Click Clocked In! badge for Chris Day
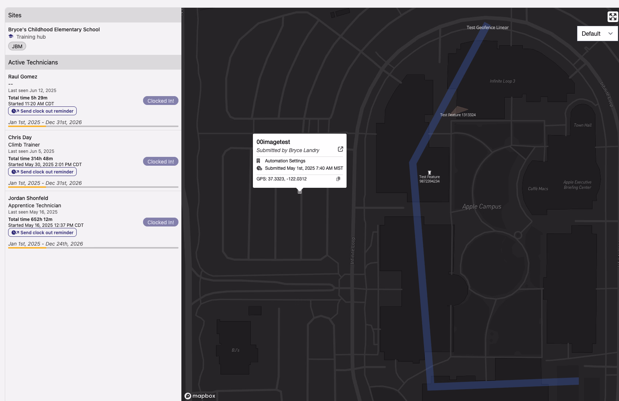This screenshot has height=401, width=619. [161, 162]
